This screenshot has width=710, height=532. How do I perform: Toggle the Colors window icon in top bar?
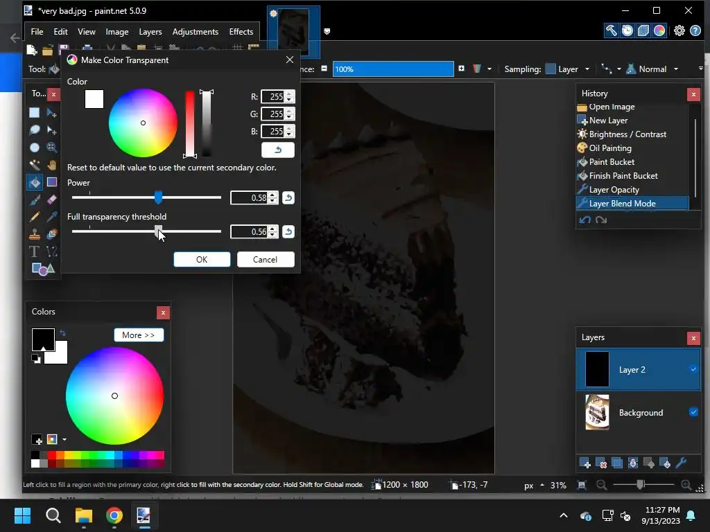[659, 30]
